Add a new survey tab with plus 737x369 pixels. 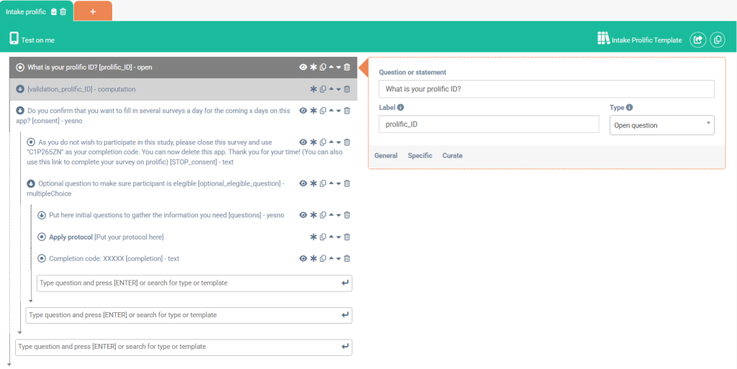click(92, 12)
